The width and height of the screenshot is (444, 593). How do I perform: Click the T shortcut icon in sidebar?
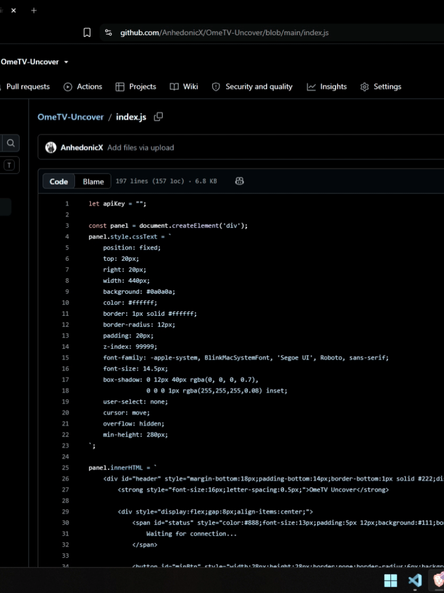coord(9,165)
